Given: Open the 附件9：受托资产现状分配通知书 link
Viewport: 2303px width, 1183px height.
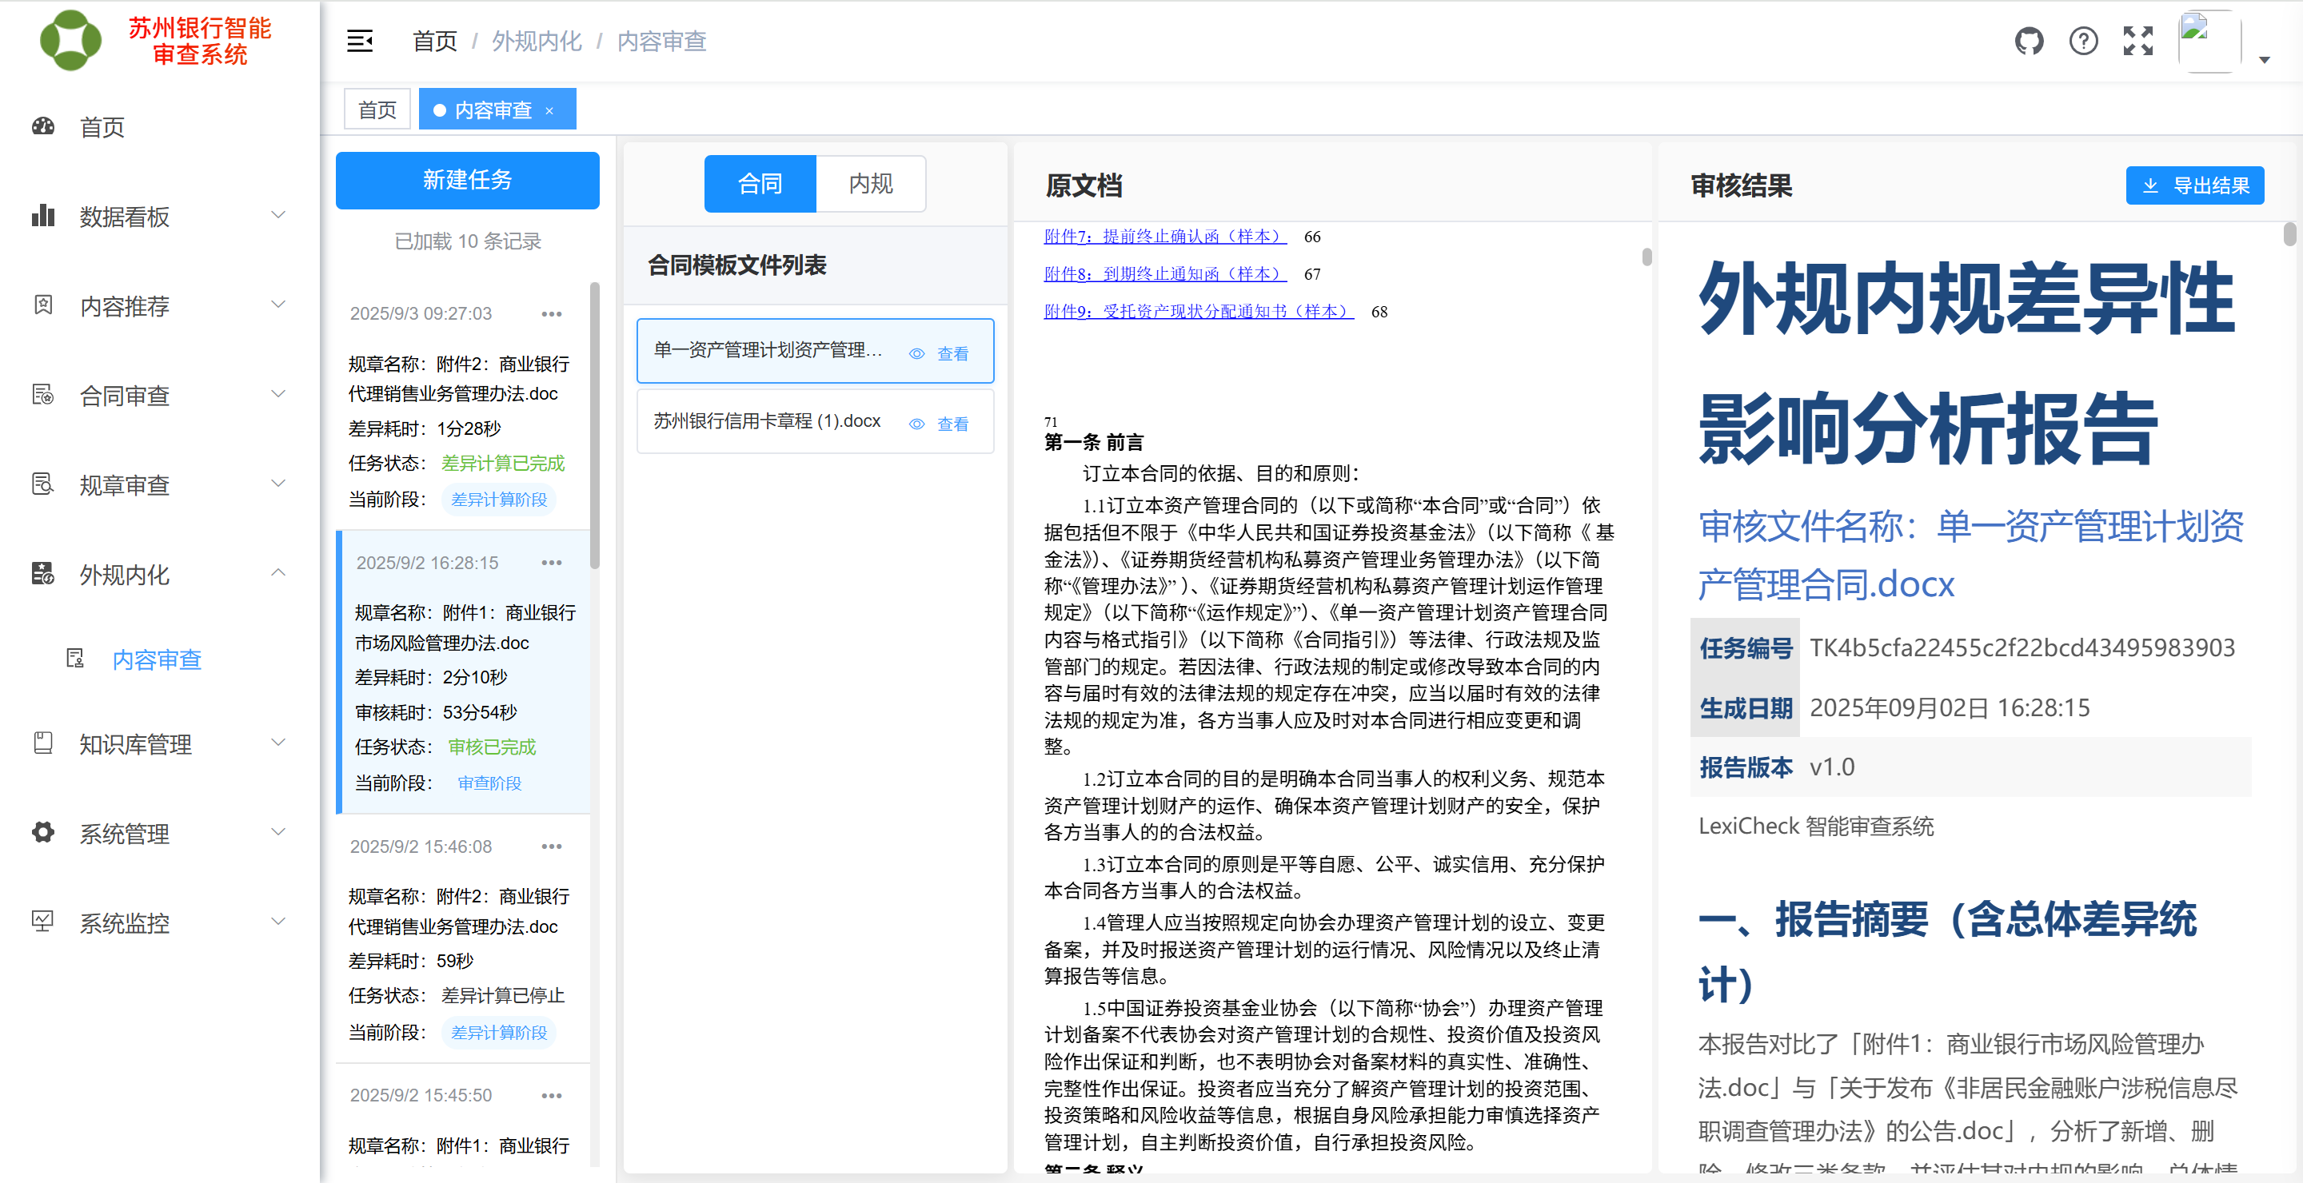Looking at the screenshot, I should 1199,311.
